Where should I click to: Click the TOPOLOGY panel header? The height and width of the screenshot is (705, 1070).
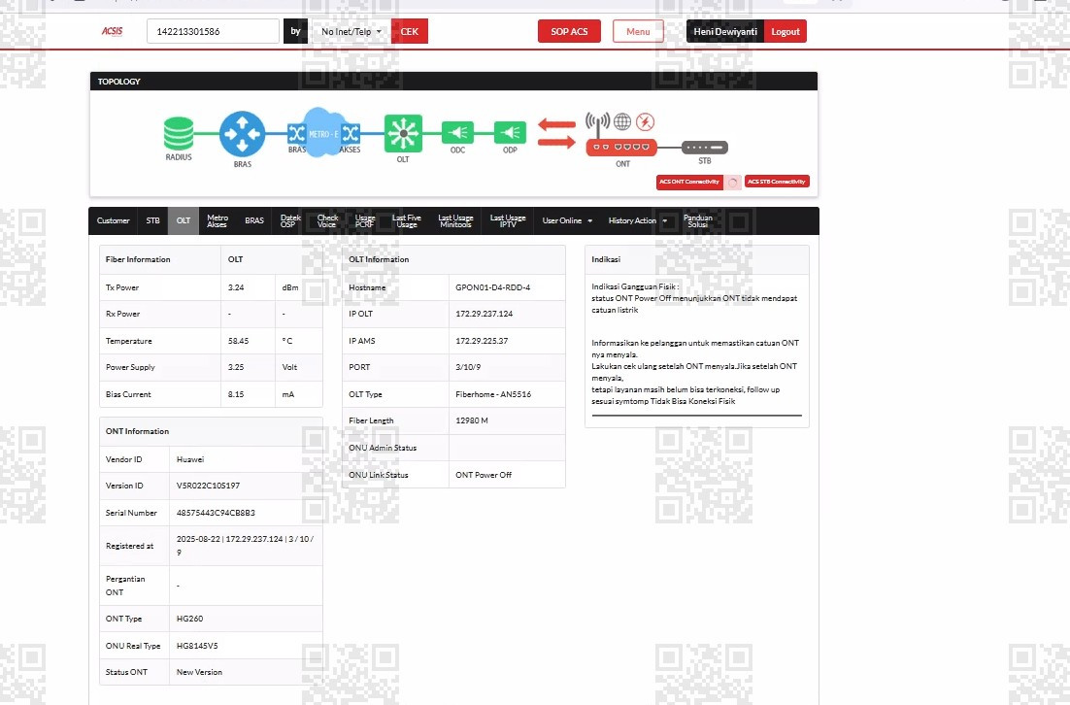click(453, 82)
